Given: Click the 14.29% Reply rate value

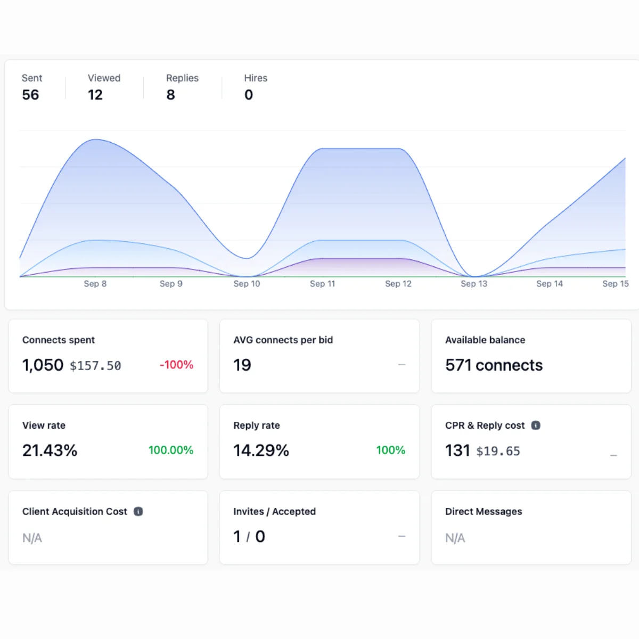Looking at the screenshot, I should pyautogui.click(x=261, y=450).
